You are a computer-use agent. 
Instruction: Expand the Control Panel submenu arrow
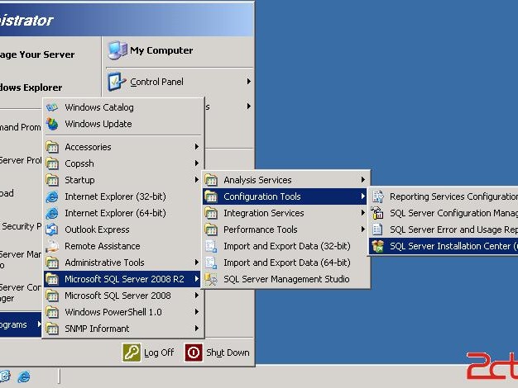(248, 81)
